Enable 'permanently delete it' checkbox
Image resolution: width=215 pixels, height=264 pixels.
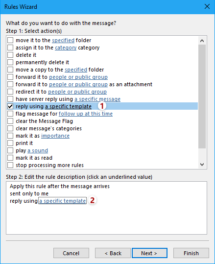click(10, 62)
